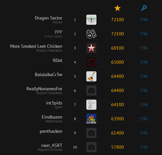Image resolution: width=162 pixels, height=155 pixels.
Task: Click the 72100 score of Dragon Sector
Action: 117,20
